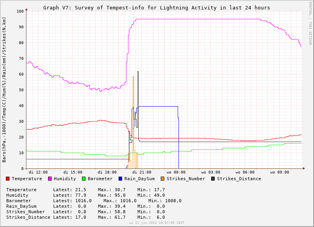Click the Humidity Latest value 77,9

coord(80,195)
